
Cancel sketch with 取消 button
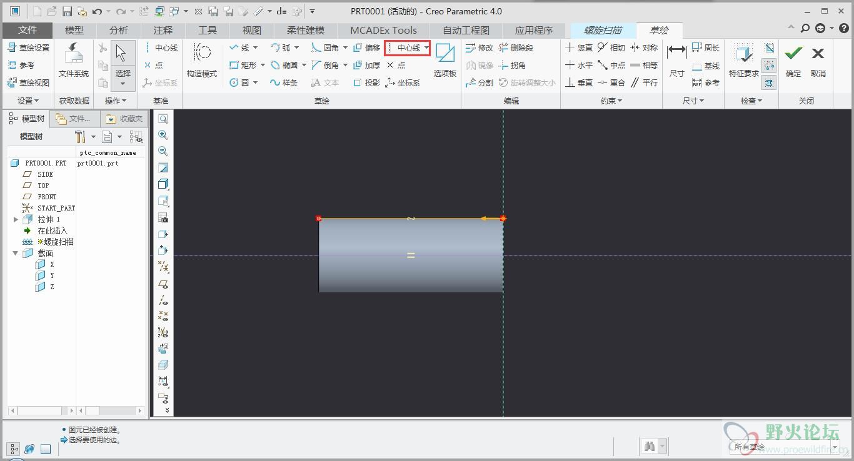tap(818, 61)
